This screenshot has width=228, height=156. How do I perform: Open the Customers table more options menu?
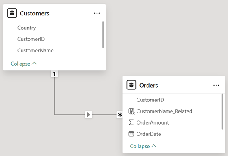97,13
